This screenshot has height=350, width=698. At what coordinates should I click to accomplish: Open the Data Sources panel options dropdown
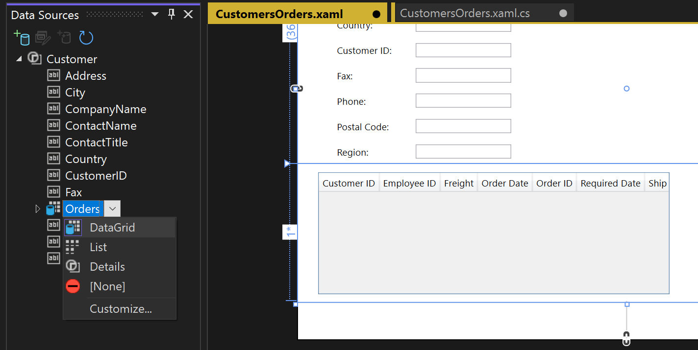154,15
